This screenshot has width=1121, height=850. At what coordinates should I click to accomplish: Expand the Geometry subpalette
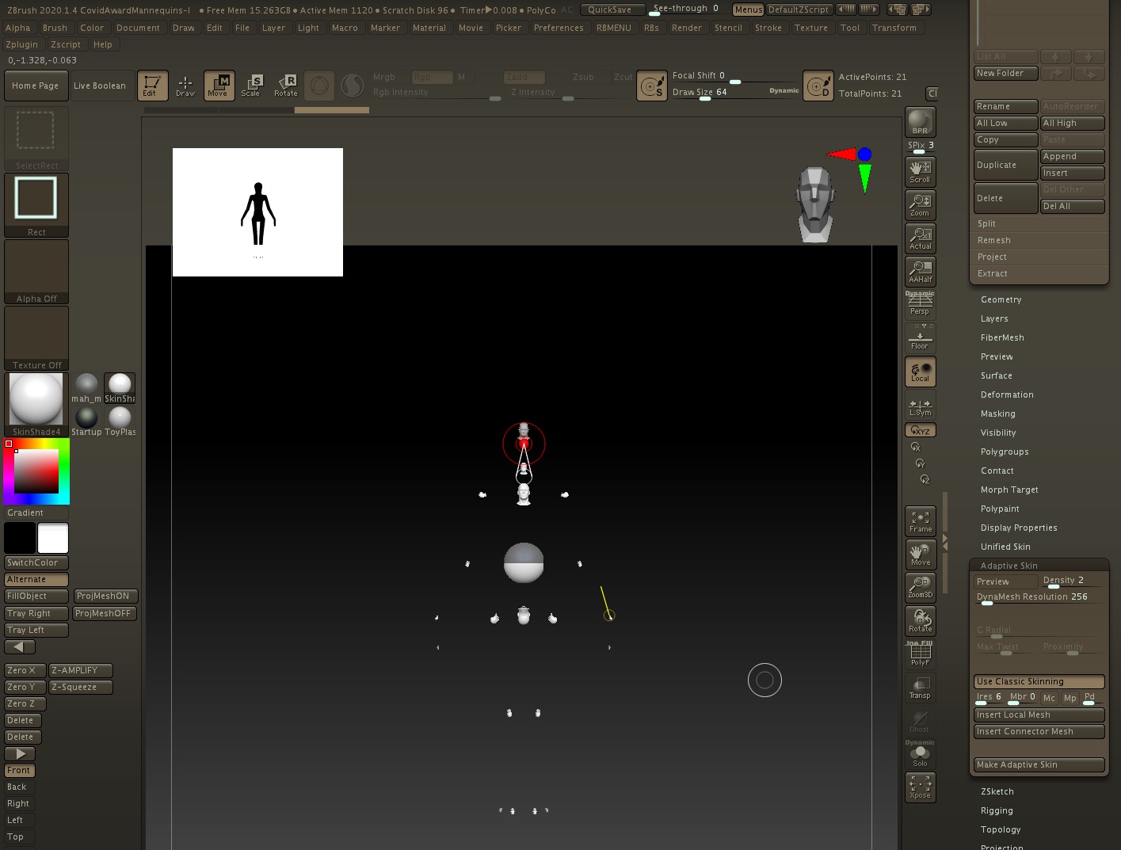[x=1001, y=299]
